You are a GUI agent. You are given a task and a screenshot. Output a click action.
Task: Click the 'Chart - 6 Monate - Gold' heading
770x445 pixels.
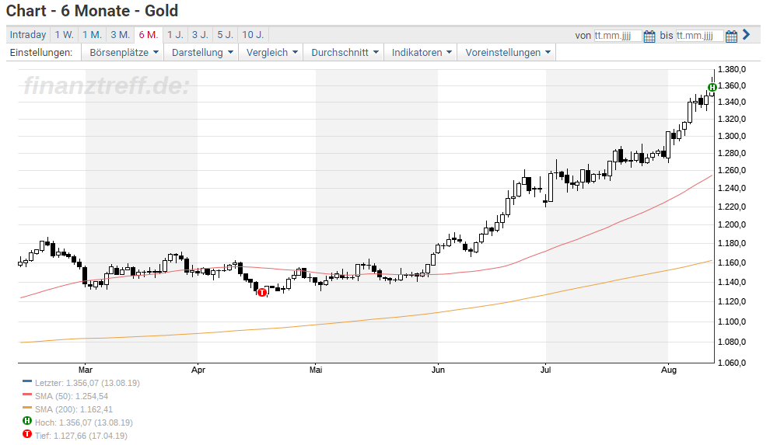92,11
